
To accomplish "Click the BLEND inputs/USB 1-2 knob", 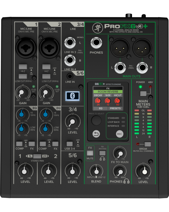I will coord(96,171).
